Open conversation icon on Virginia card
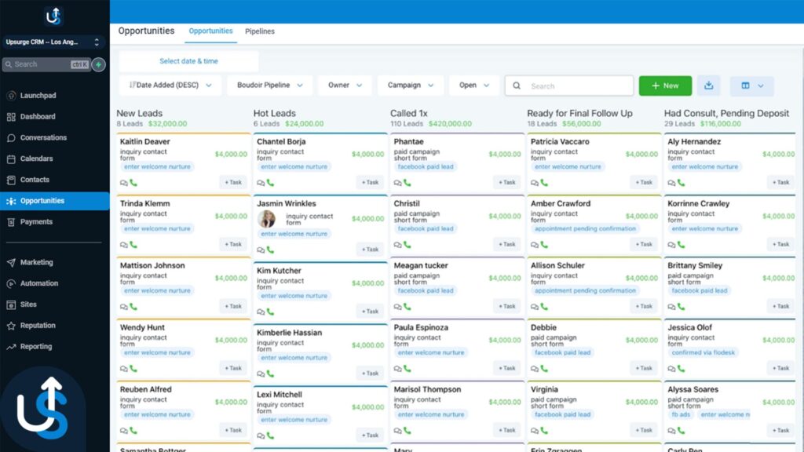The image size is (804, 452). click(534, 431)
